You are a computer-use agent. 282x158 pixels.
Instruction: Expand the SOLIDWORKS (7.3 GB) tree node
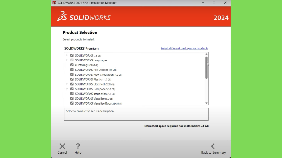coord(67,55)
